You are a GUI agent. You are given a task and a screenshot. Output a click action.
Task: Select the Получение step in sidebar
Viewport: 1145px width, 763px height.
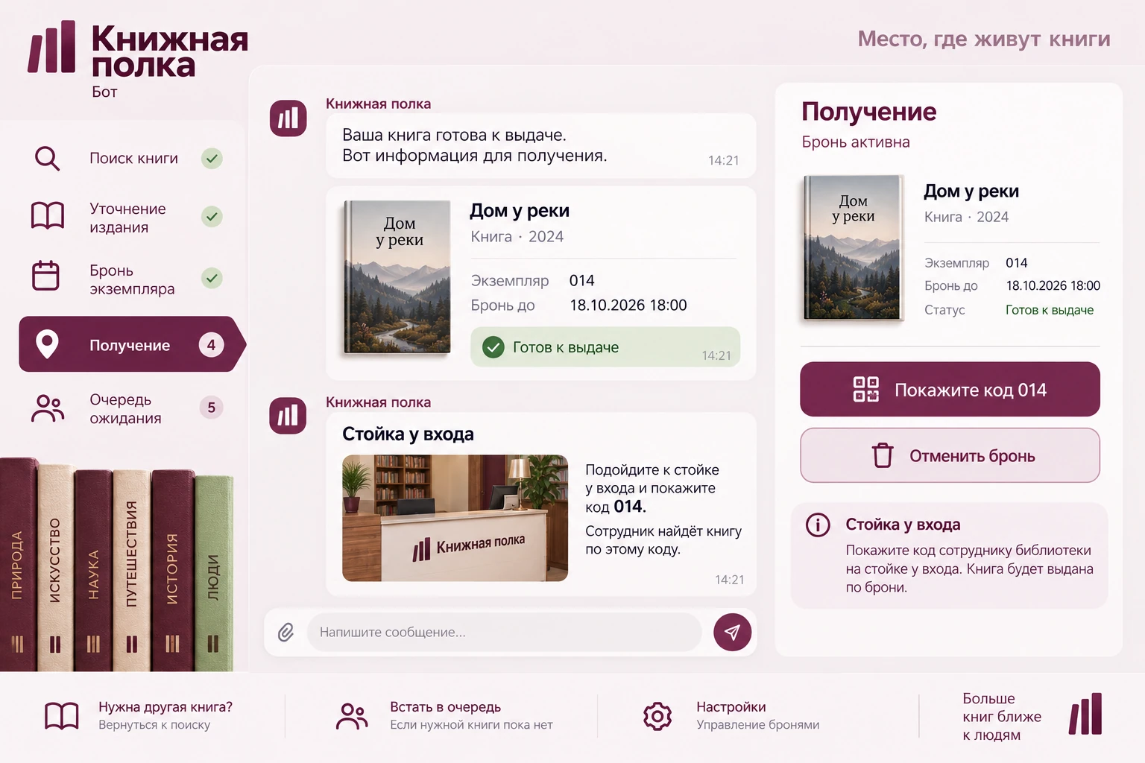132,344
